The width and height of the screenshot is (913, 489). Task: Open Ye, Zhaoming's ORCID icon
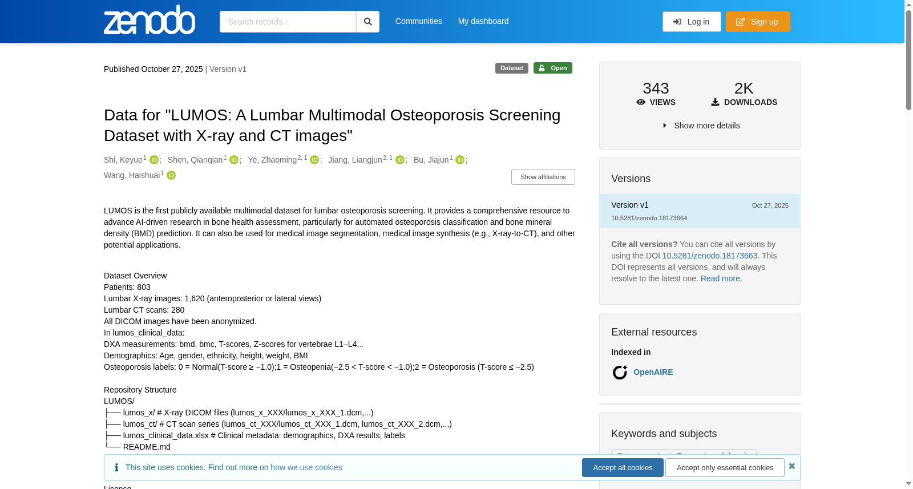pos(314,160)
